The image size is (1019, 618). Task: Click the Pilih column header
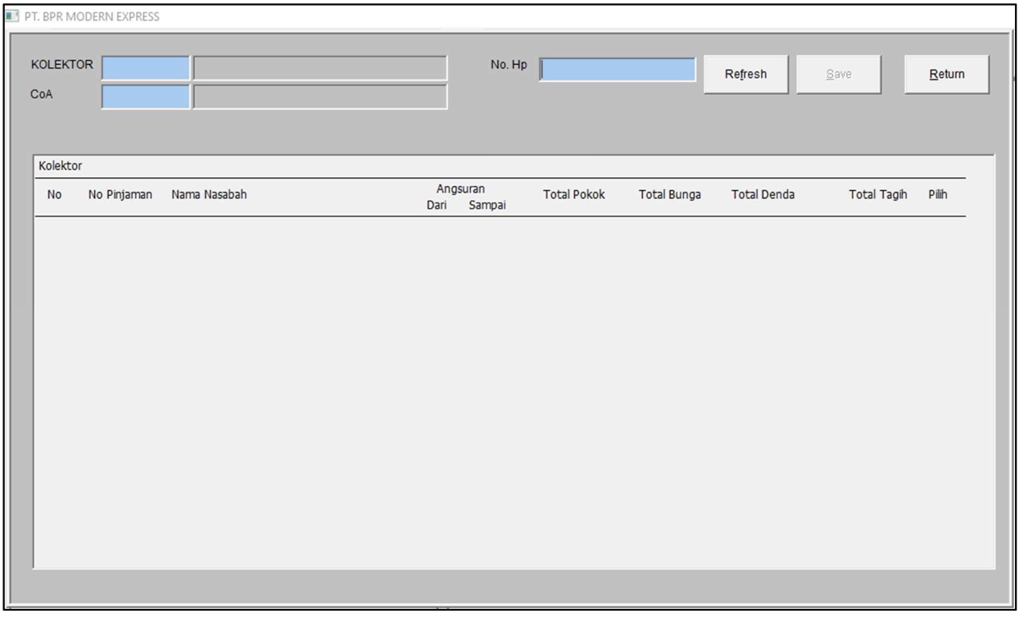(938, 195)
